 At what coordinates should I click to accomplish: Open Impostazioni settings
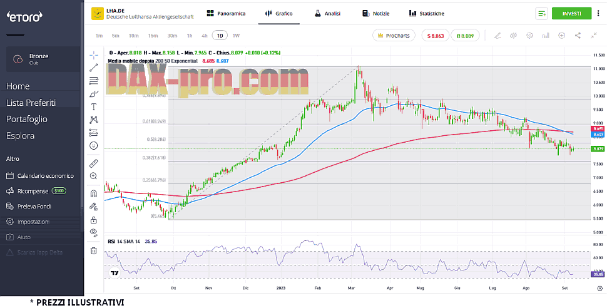coord(28,222)
